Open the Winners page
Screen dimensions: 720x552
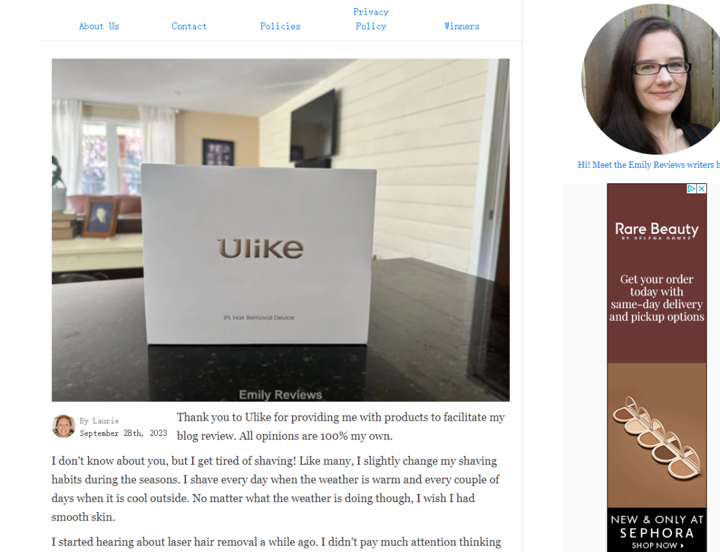click(x=462, y=26)
